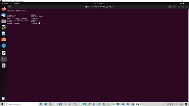This screenshot has width=189, height=106.
Task: Close the Ubuntu terminal window
Action: click(187, 7)
